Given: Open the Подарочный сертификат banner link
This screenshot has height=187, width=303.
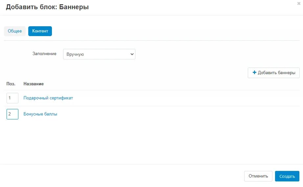Looking at the screenshot, I should tap(48, 98).
